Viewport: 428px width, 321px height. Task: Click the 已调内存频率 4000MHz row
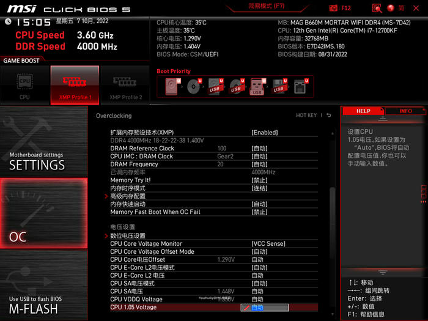(214, 172)
